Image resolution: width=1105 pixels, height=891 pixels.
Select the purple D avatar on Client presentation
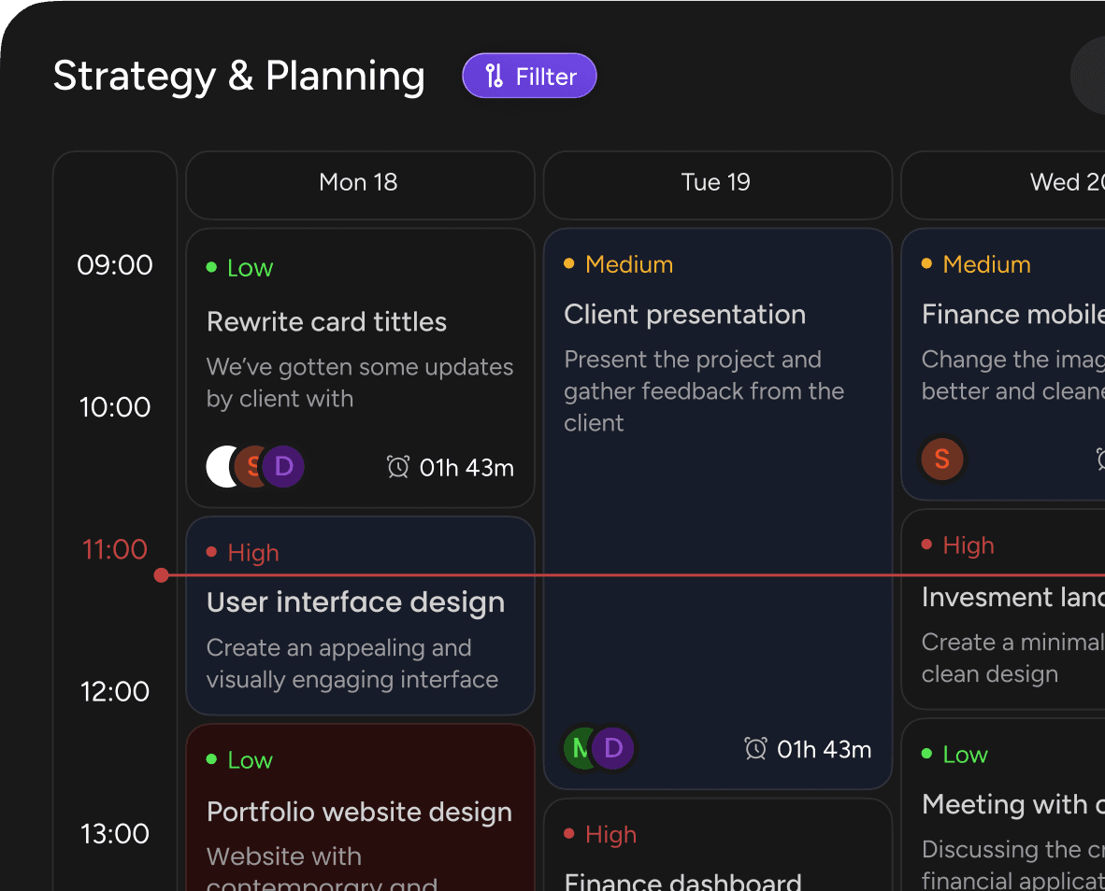point(613,747)
